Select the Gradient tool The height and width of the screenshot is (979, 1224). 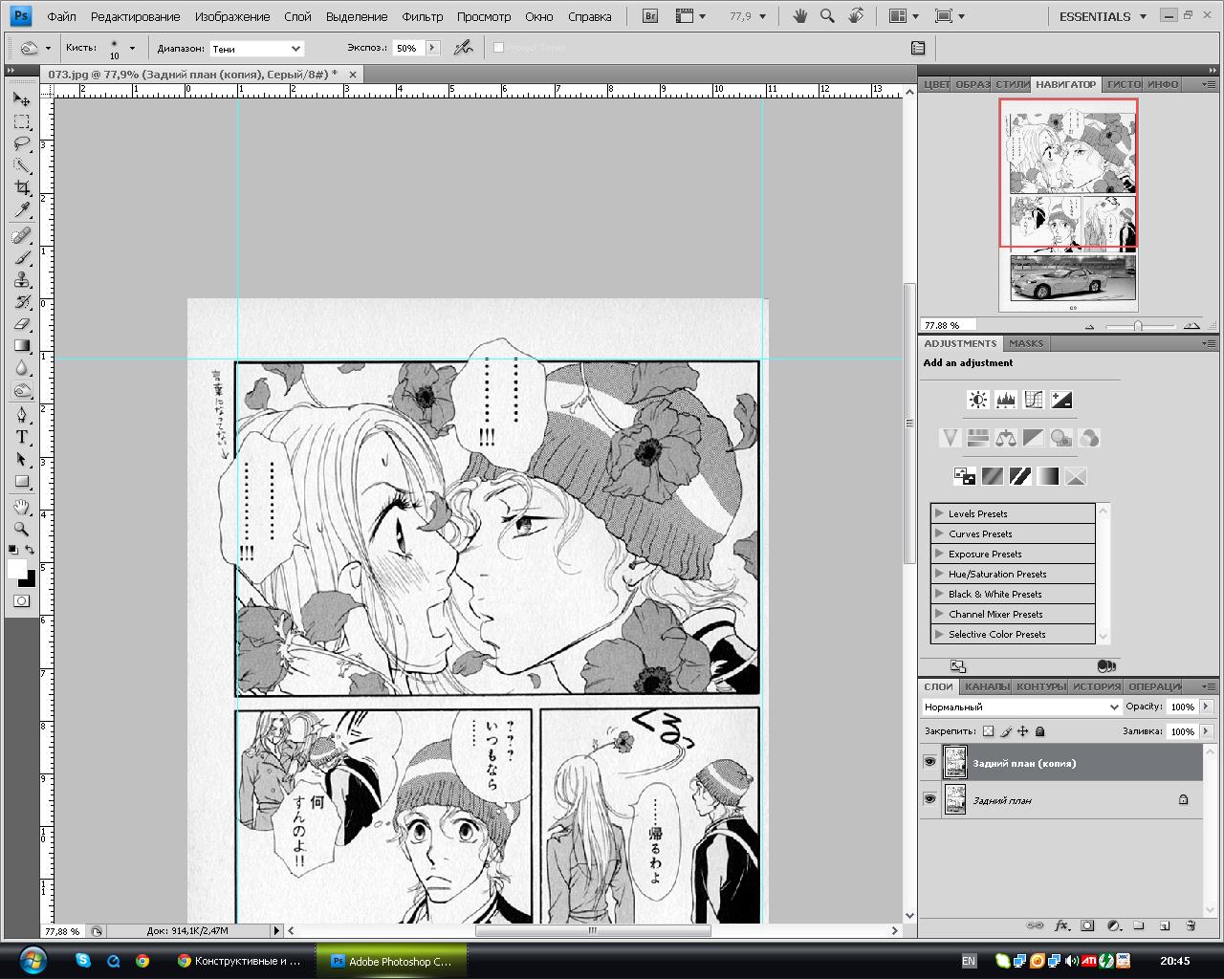click(21, 346)
